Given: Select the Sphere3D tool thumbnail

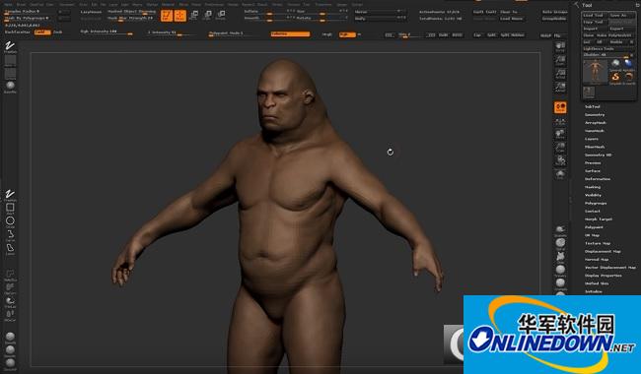Looking at the screenshot, I should [x=615, y=64].
